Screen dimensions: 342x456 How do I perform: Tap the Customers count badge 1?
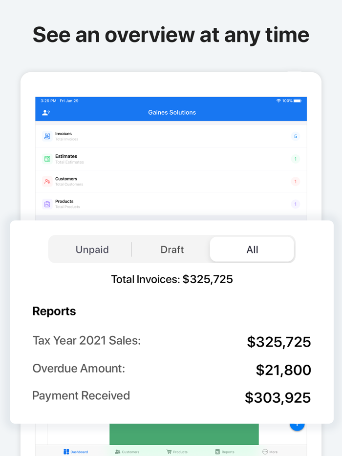click(x=296, y=182)
